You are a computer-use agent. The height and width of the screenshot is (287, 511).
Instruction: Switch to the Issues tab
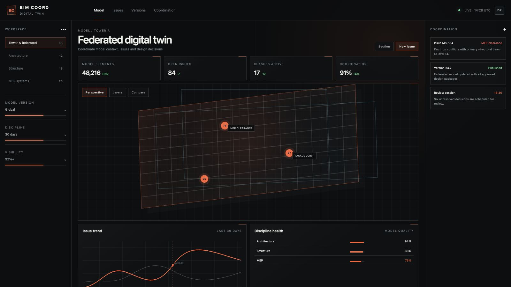tap(118, 10)
